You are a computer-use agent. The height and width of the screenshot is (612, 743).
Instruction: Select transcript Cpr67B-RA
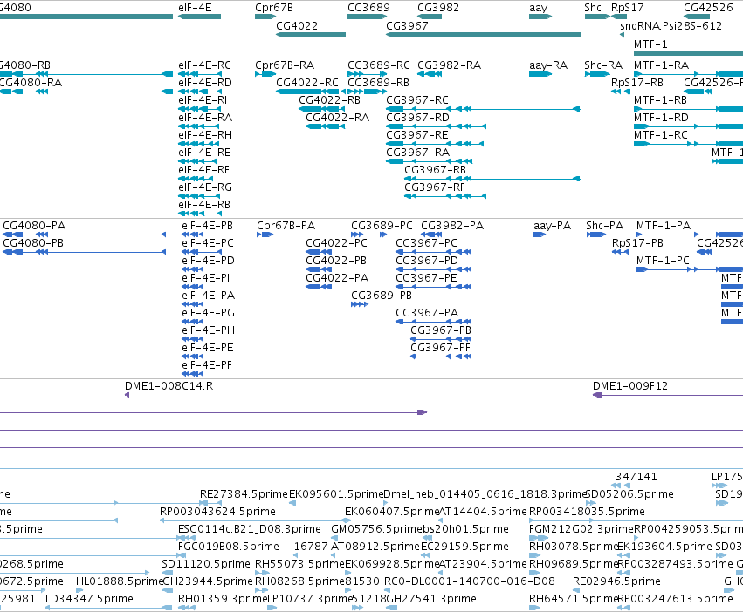tap(265, 74)
